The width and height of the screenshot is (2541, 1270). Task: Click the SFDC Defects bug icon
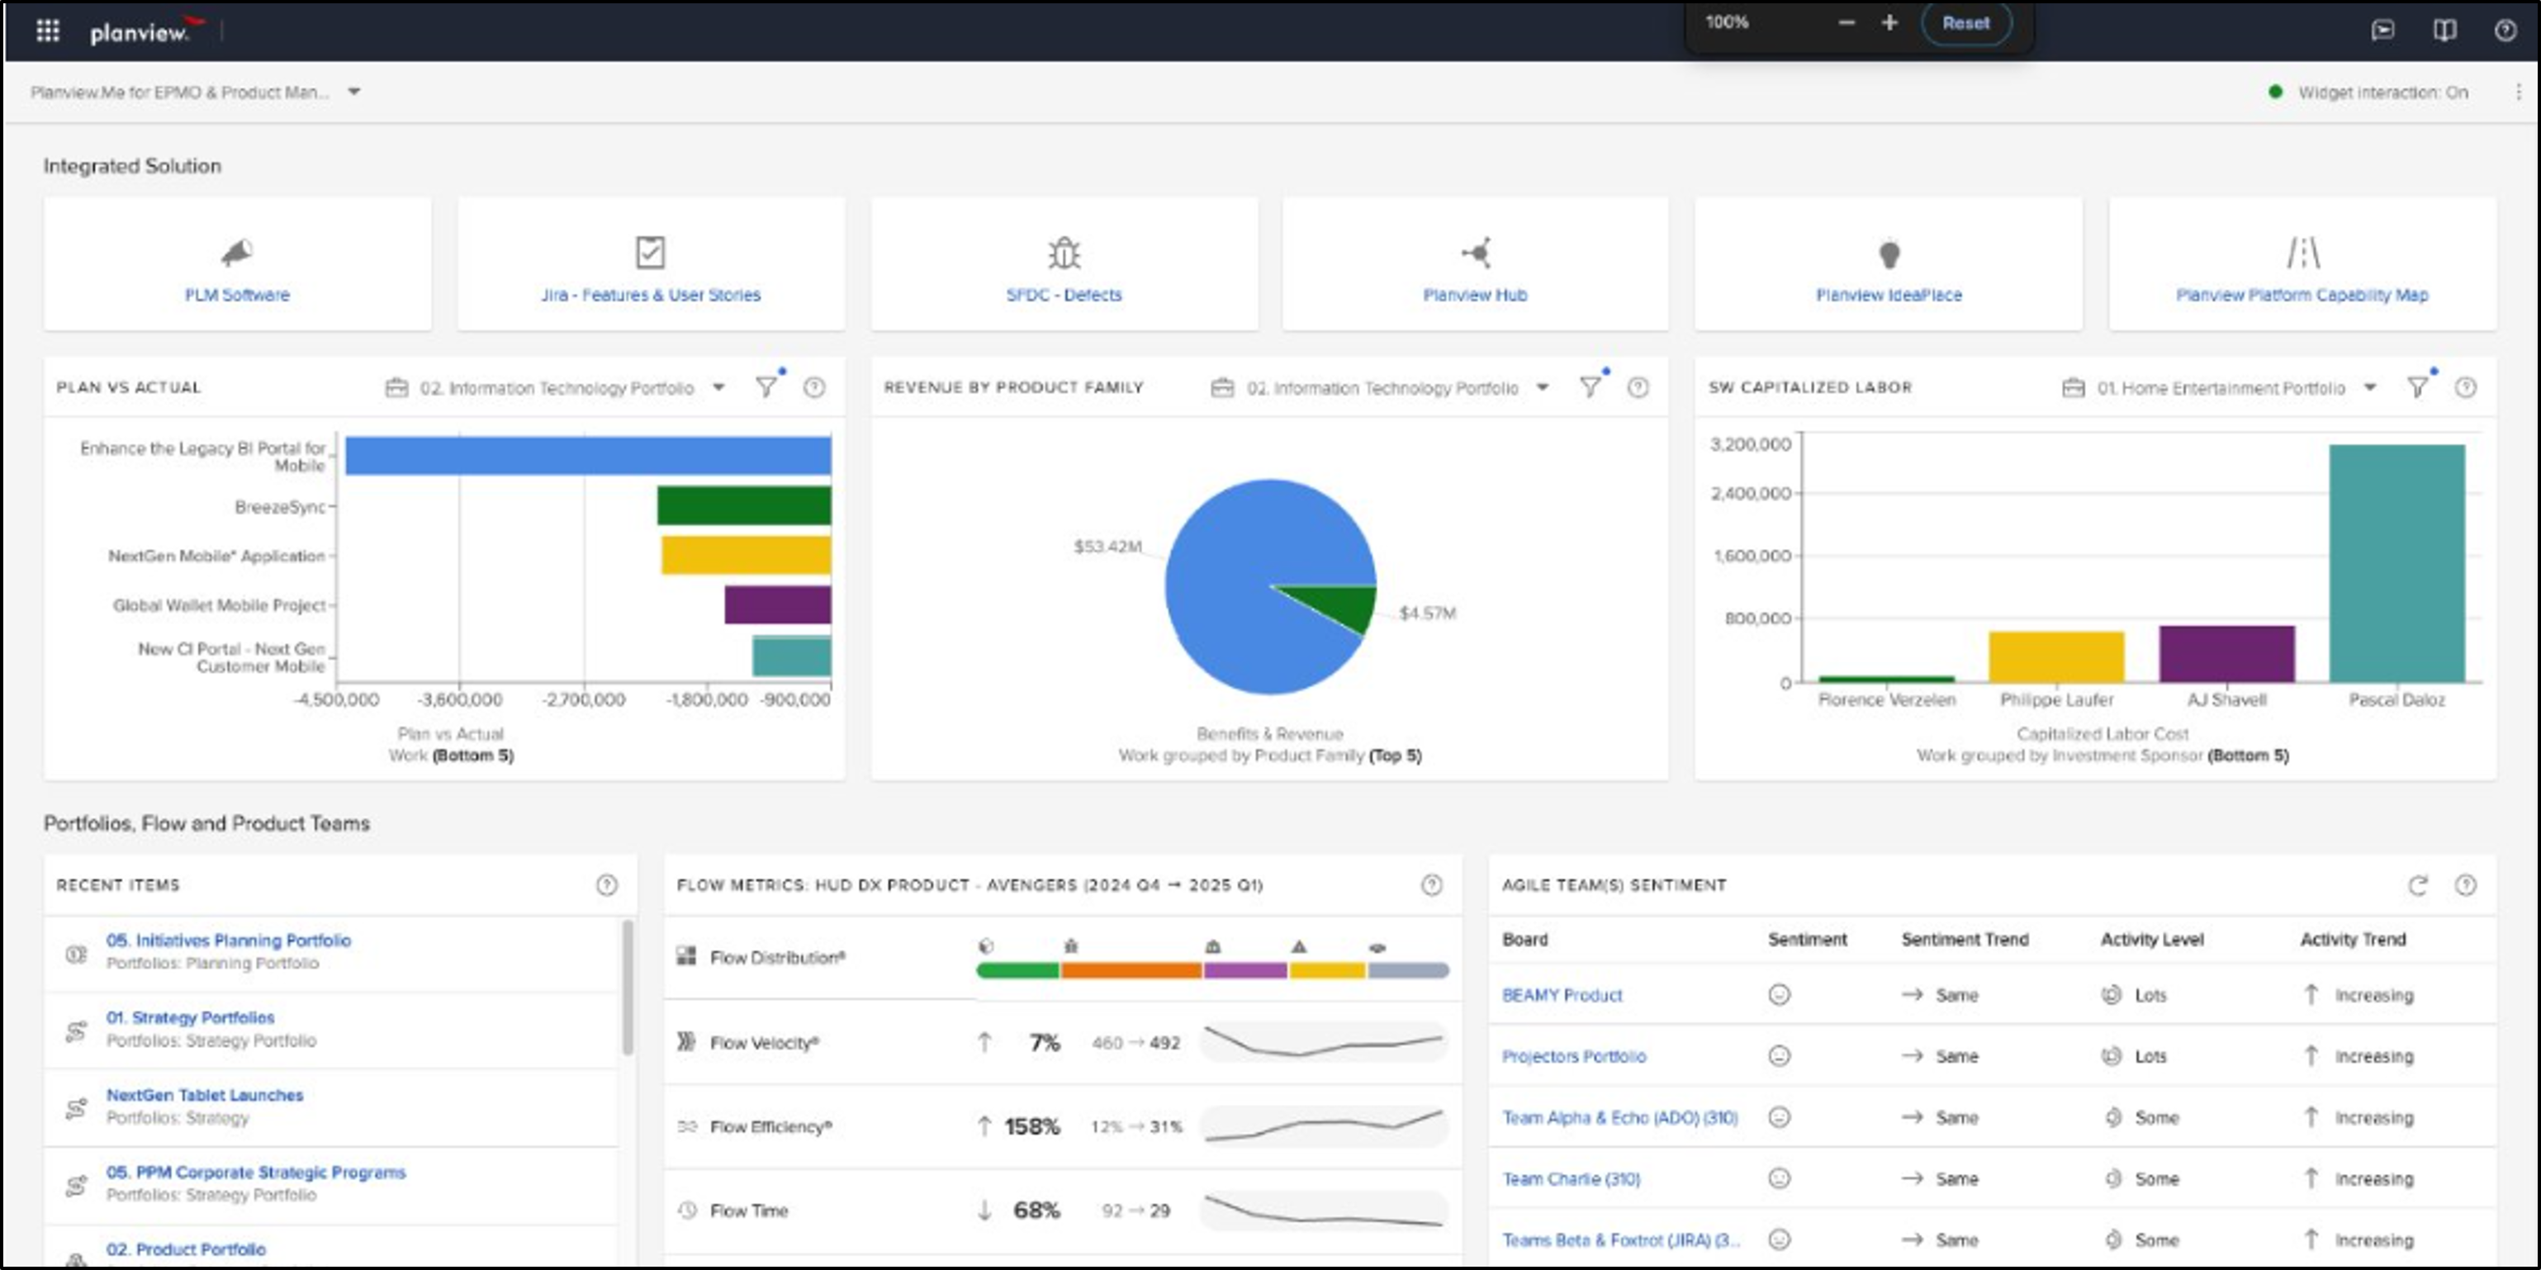[x=1064, y=254]
